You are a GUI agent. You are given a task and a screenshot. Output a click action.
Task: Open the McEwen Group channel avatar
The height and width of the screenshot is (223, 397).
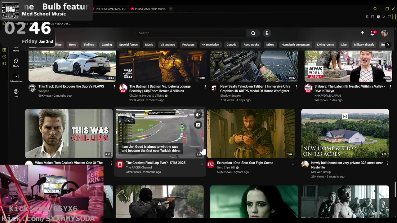(305, 164)
